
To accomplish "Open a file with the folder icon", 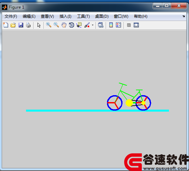I will coord(13,25).
